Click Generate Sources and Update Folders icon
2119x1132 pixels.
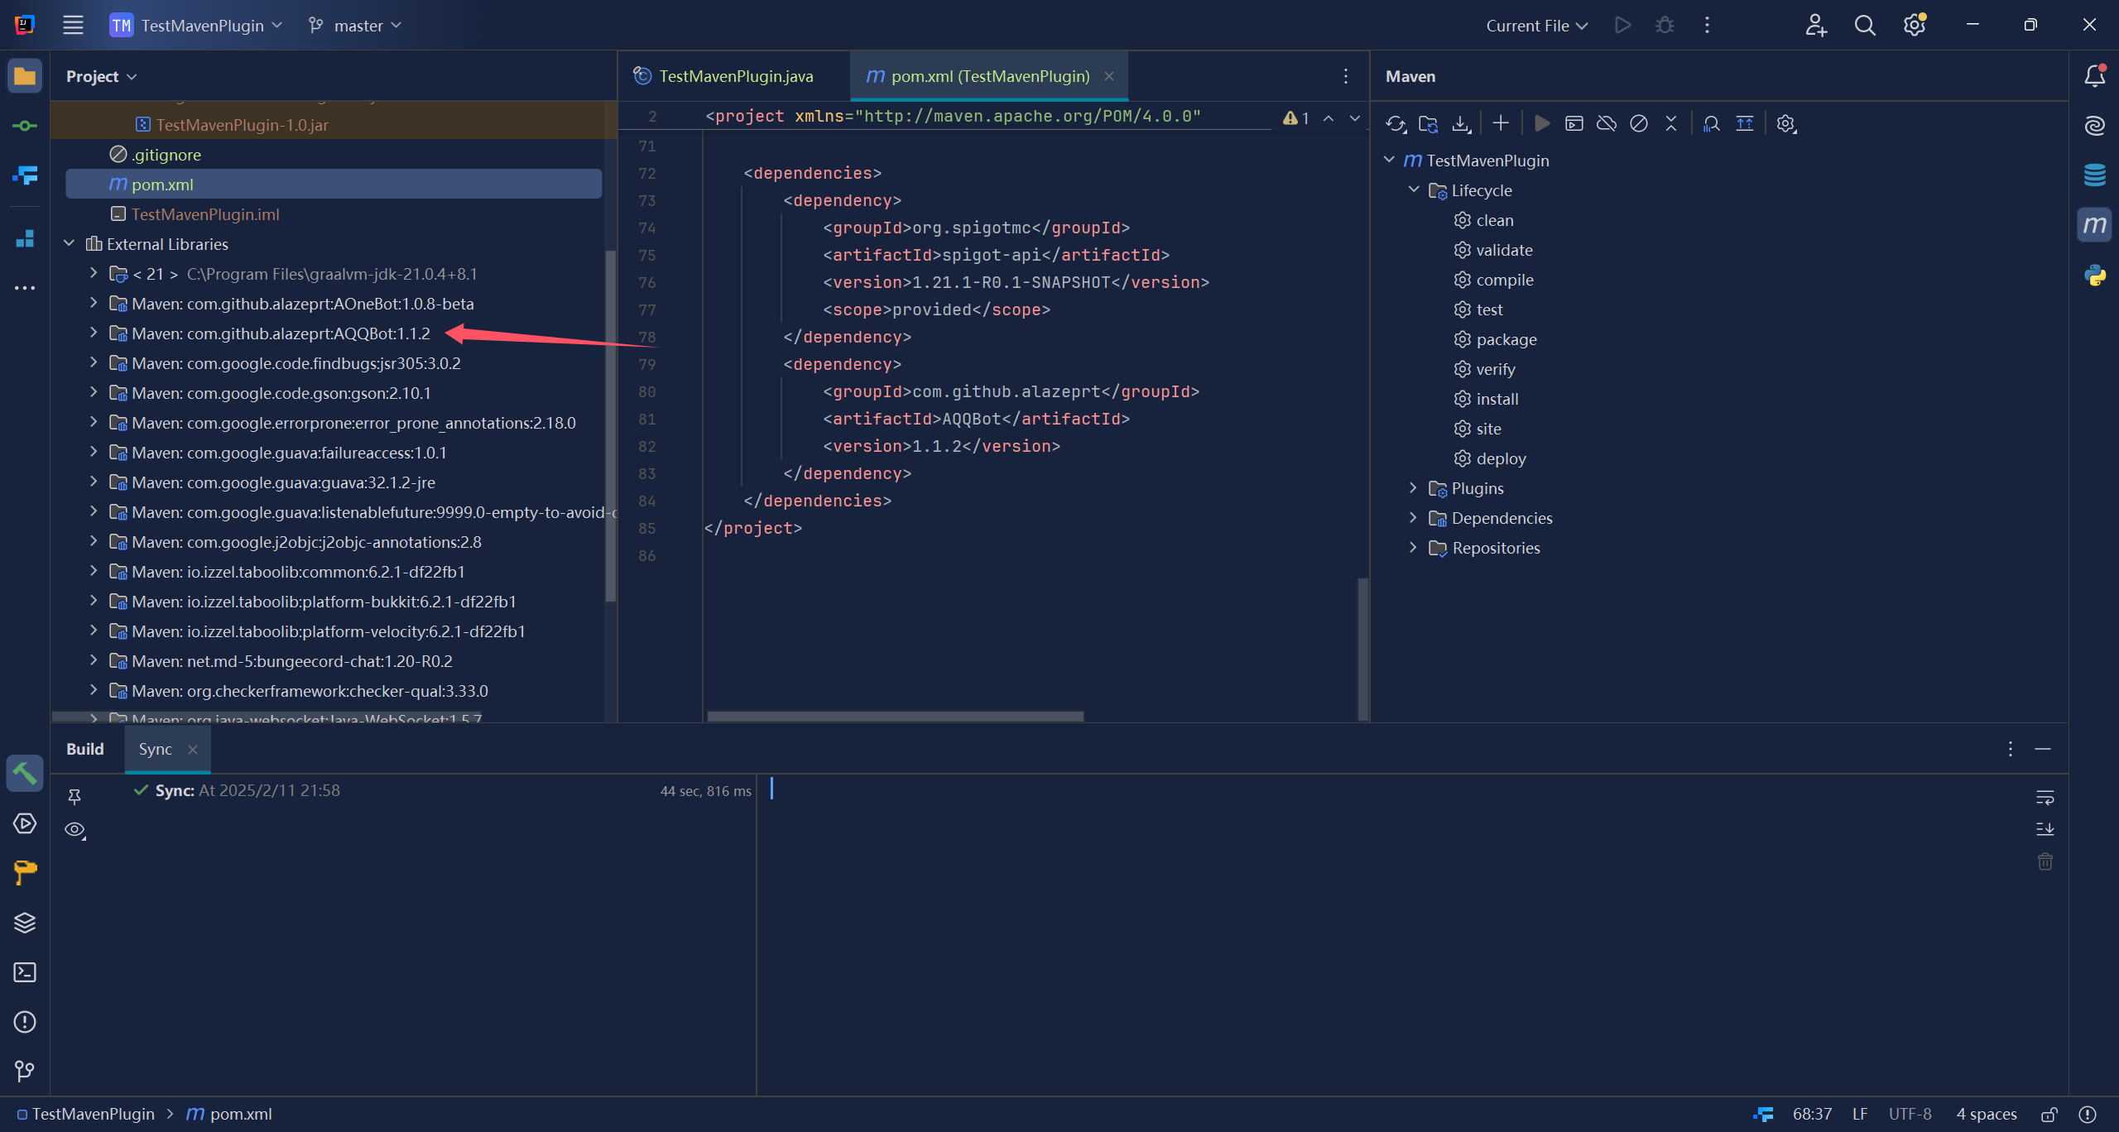pos(1428,124)
